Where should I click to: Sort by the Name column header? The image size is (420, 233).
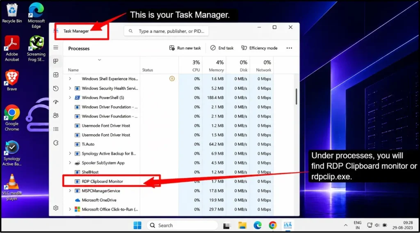pos(73,70)
